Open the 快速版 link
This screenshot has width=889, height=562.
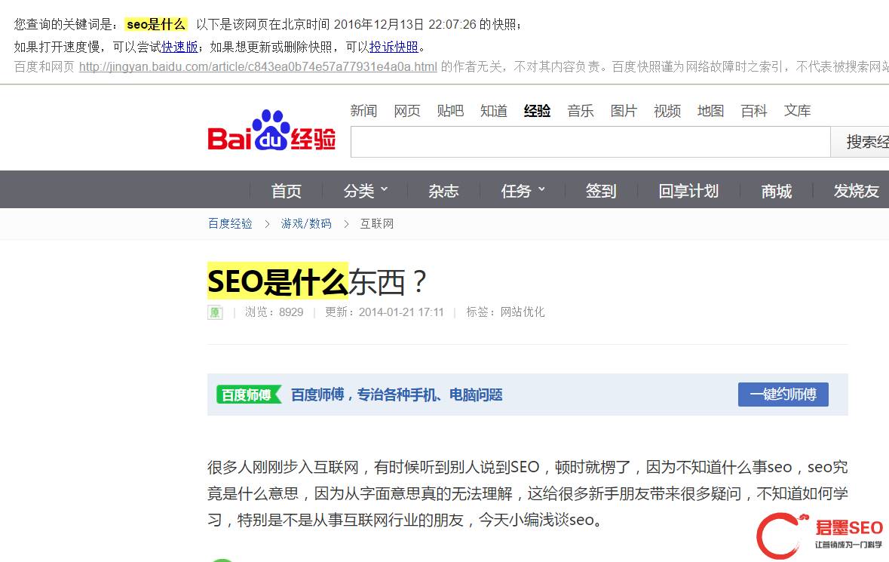coord(179,47)
